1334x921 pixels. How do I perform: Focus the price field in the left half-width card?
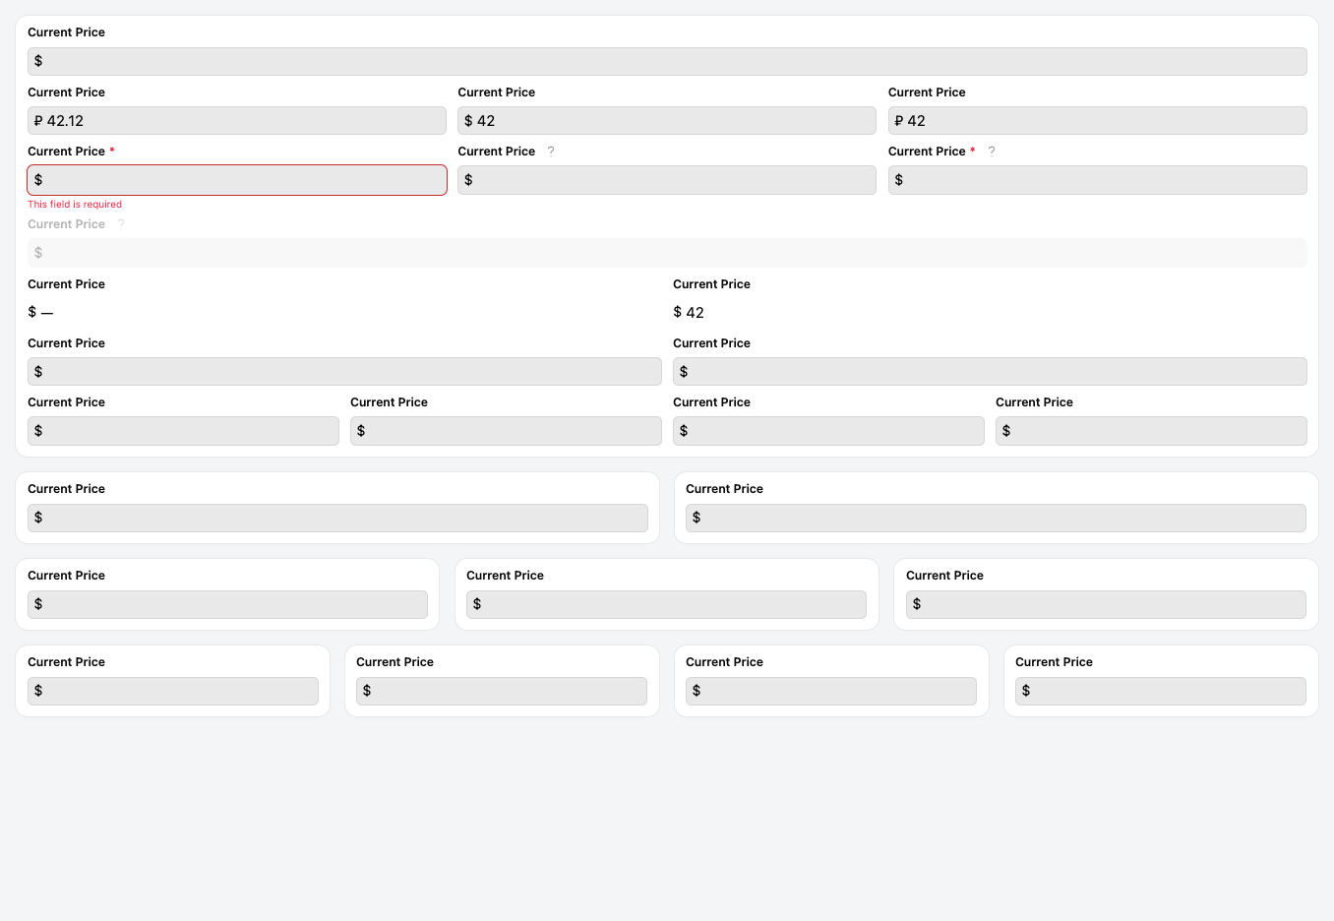tap(337, 518)
